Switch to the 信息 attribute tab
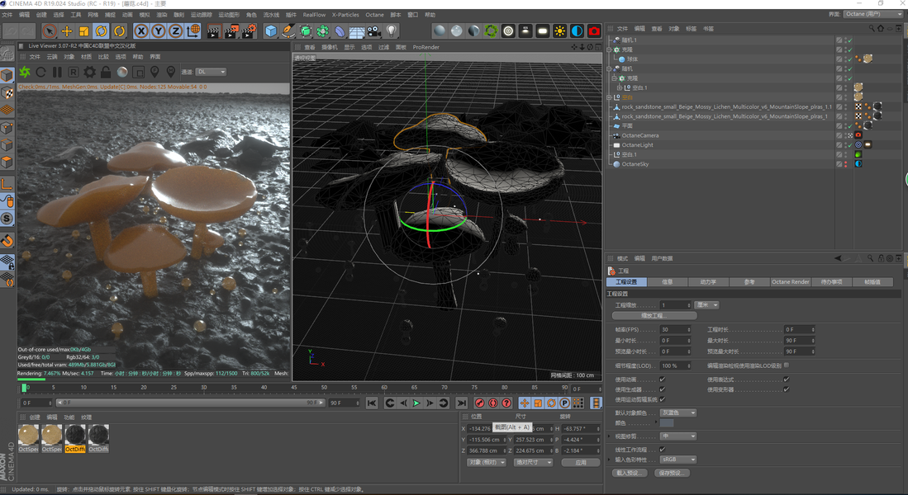908x495 pixels. (667, 281)
